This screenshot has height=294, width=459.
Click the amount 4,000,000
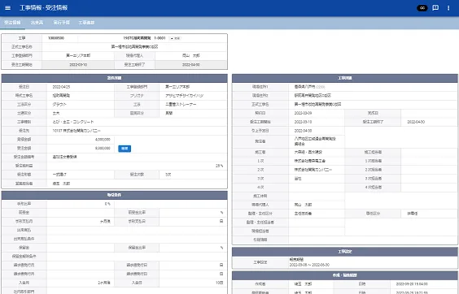[x=103, y=140]
